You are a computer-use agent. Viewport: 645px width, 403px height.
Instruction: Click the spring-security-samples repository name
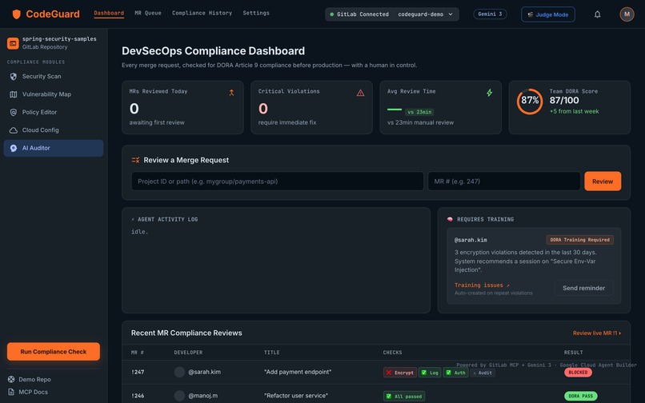tap(59, 38)
